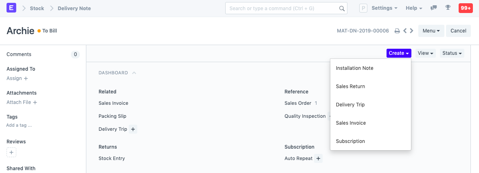Screen dimensions: 479x173
Task: Select Sales Return from Create menu
Action: pyautogui.click(x=350, y=86)
